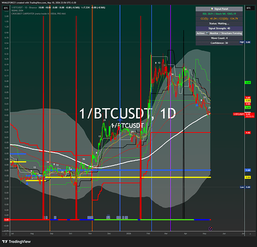Click the Sep label on time axis
The image size is (257, 247).
point(52,234)
